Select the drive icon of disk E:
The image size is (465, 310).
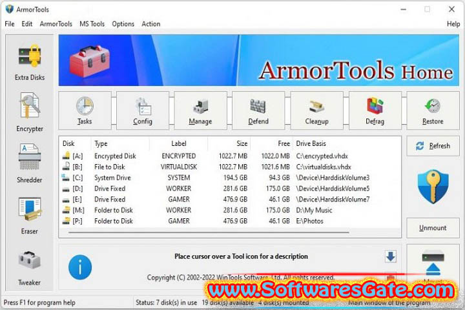[66, 200]
